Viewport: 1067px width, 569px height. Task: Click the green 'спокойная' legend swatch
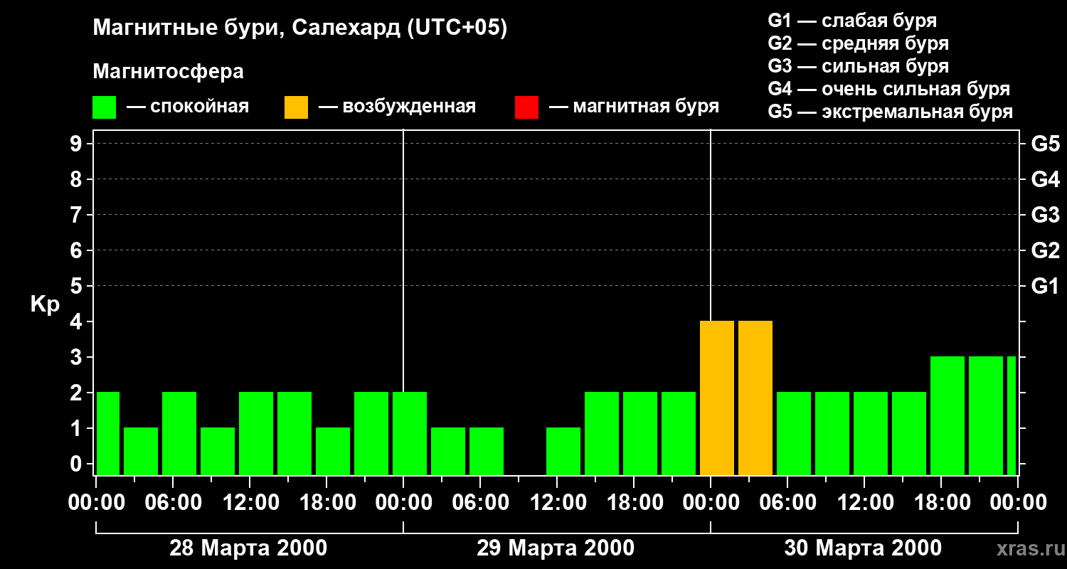click(104, 107)
